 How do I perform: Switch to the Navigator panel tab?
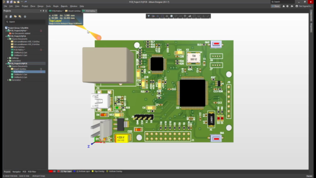click(x=16, y=172)
